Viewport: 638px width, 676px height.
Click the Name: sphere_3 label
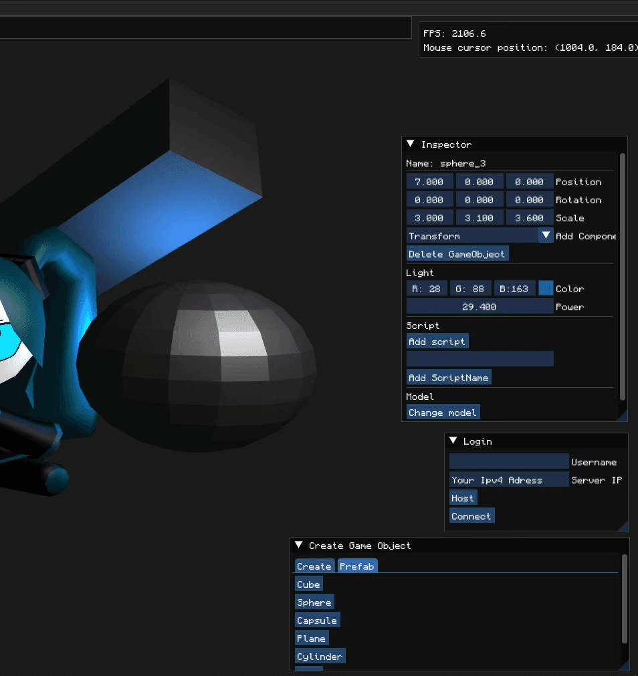[446, 163]
